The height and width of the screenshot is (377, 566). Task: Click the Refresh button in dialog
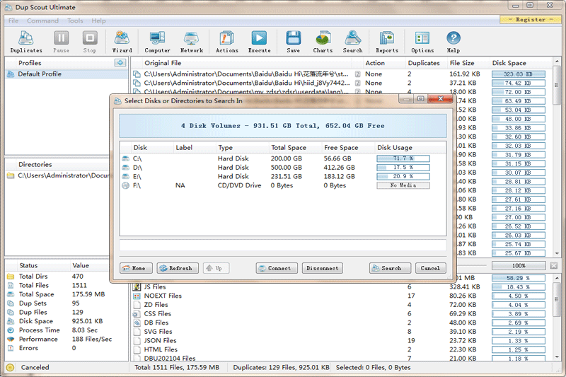[178, 268]
